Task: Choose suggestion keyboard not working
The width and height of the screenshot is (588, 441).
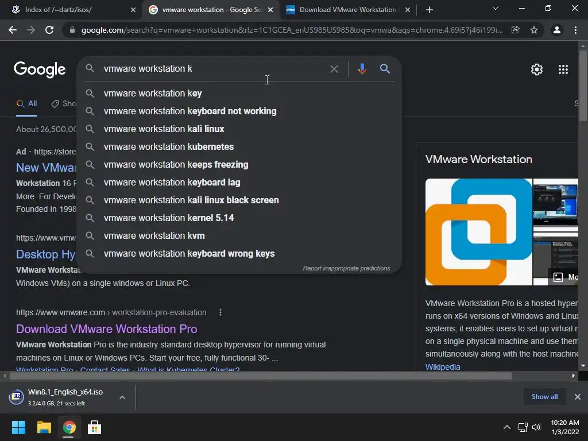Action: pos(239,111)
